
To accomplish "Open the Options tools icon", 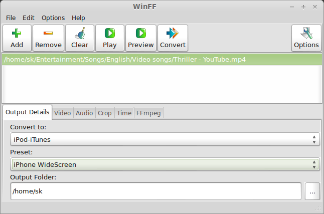I will (306, 34).
